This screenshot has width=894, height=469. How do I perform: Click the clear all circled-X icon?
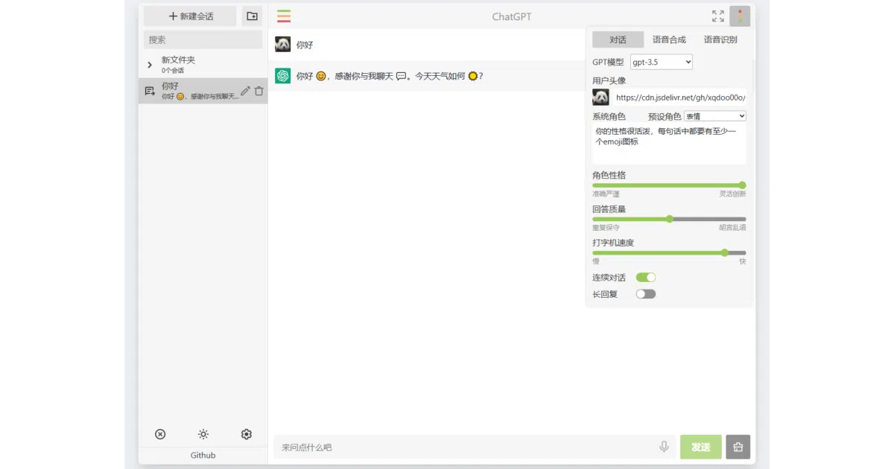pos(160,434)
